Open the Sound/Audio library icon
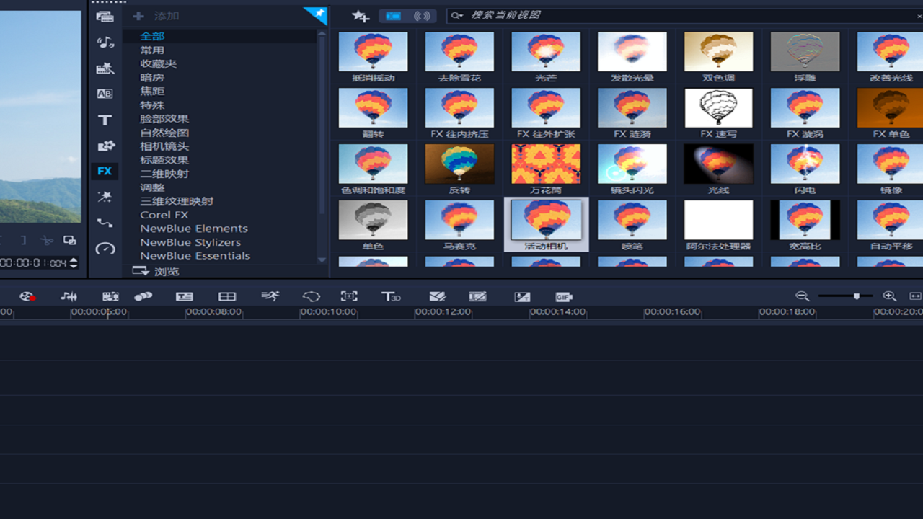Image resolution: width=923 pixels, height=519 pixels. tap(105, 43)
